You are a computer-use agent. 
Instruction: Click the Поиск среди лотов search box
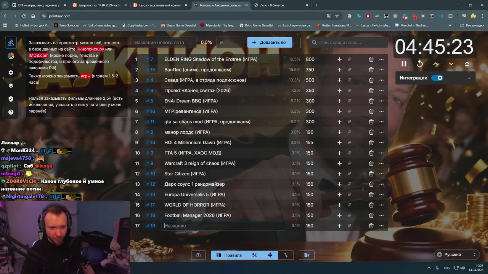click(x=348, y=42)
